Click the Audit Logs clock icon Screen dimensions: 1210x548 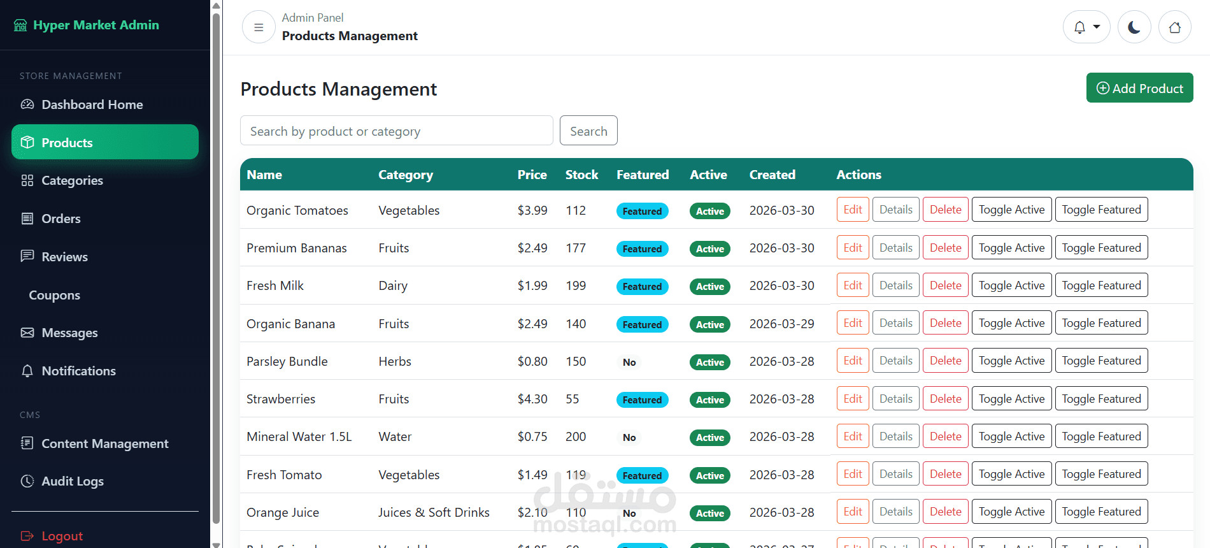click(x=27, y=481)
